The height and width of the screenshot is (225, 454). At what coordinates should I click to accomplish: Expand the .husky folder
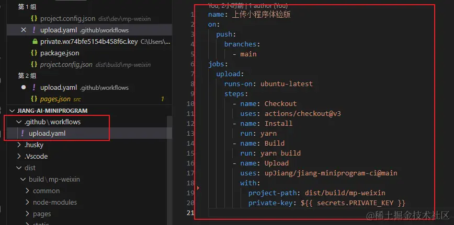tap(19, 145)
